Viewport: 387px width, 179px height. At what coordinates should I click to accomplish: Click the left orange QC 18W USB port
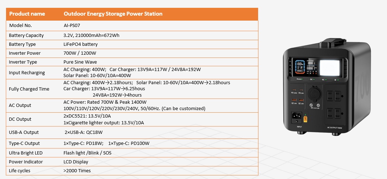click(x=294, y=100)
